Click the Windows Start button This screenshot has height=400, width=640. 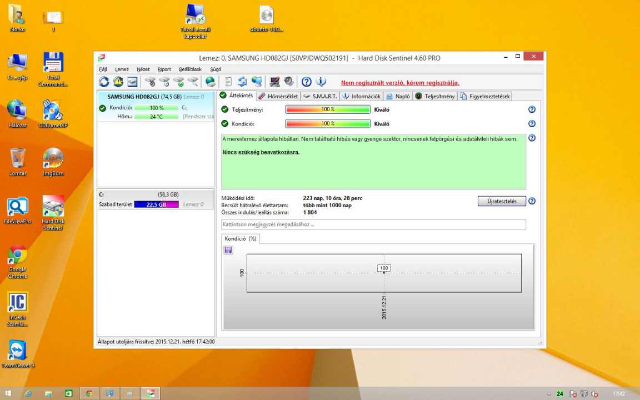8,393
